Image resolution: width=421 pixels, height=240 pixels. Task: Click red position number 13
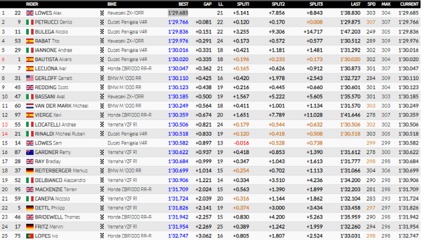(x=5, y=124)
